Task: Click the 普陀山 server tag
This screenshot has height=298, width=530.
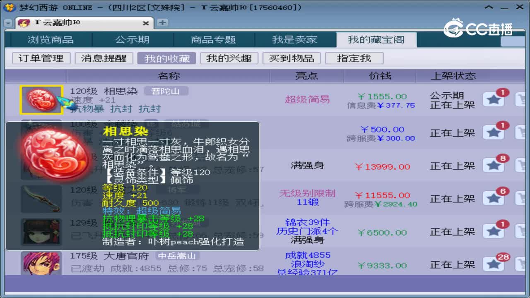Action: (x=166, y=91)
